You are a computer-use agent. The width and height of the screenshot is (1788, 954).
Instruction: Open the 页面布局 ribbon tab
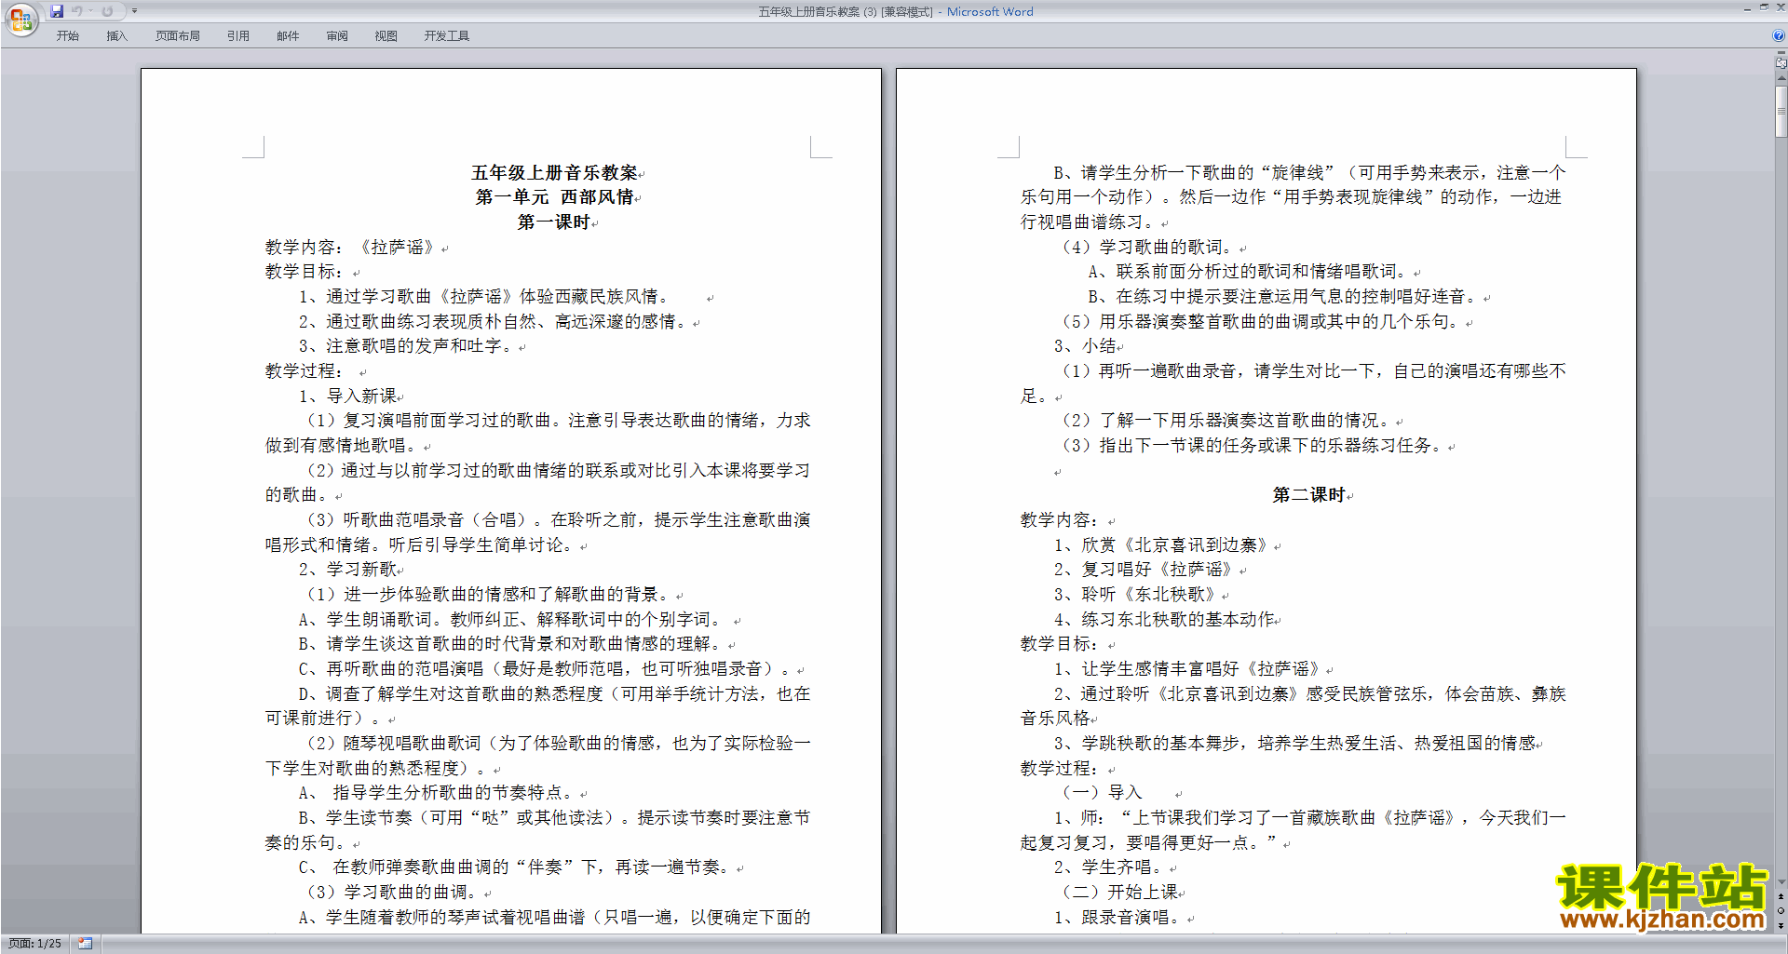coord(178,36)
